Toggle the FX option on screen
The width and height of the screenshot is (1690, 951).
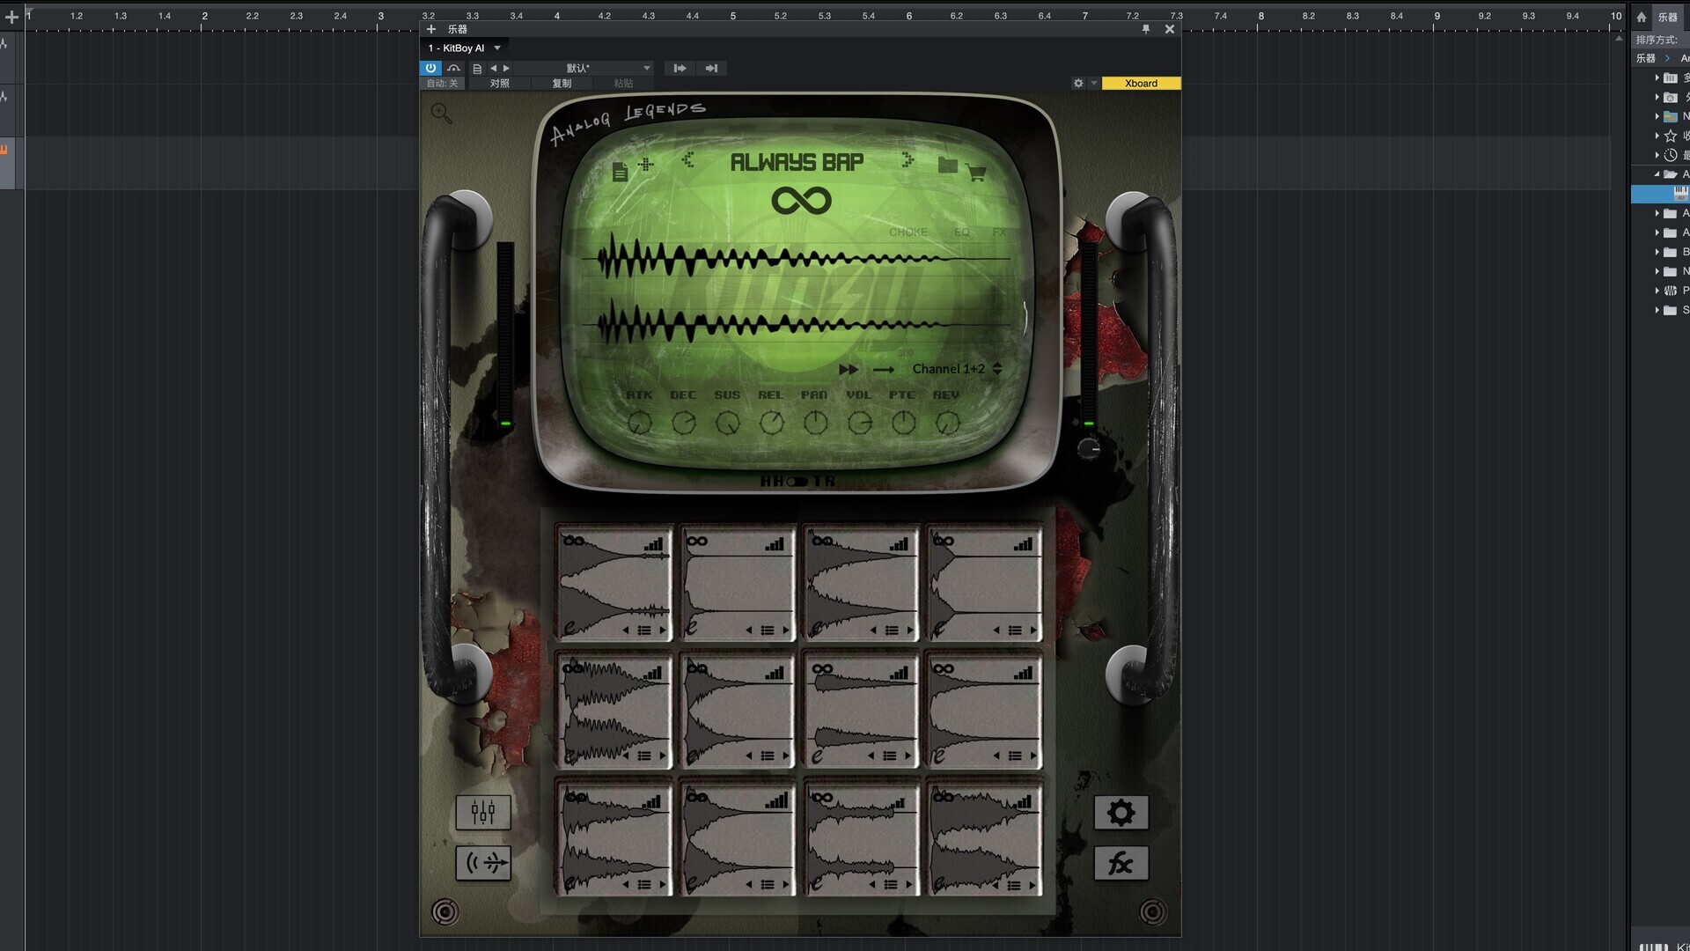pos(999,232)
